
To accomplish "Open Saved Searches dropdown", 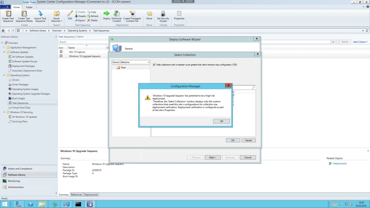I will (x=56, y=16).
